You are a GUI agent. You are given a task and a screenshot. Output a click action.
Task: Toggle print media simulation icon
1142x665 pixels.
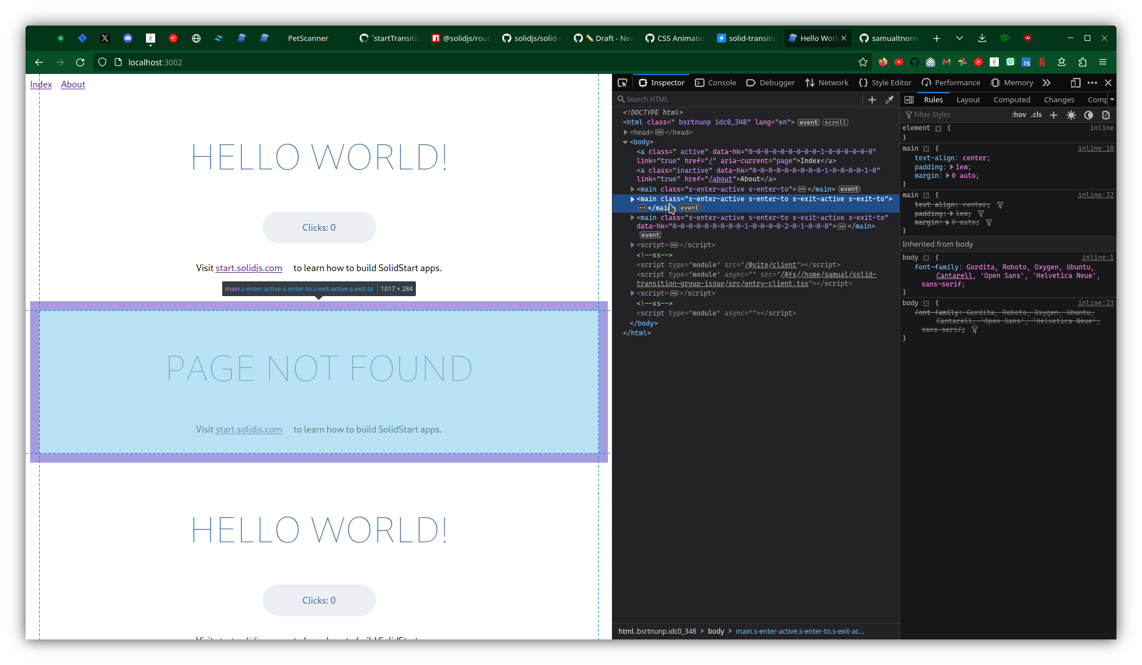click(x=1106, y=115)
